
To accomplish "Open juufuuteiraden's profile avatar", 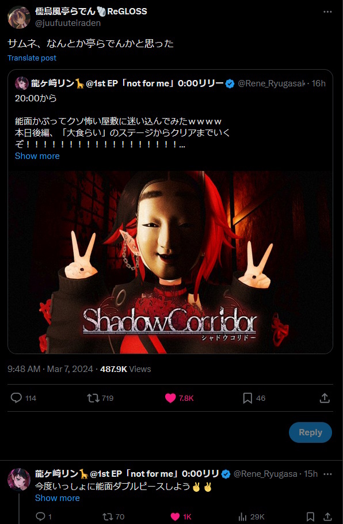I will pos(19,17).
